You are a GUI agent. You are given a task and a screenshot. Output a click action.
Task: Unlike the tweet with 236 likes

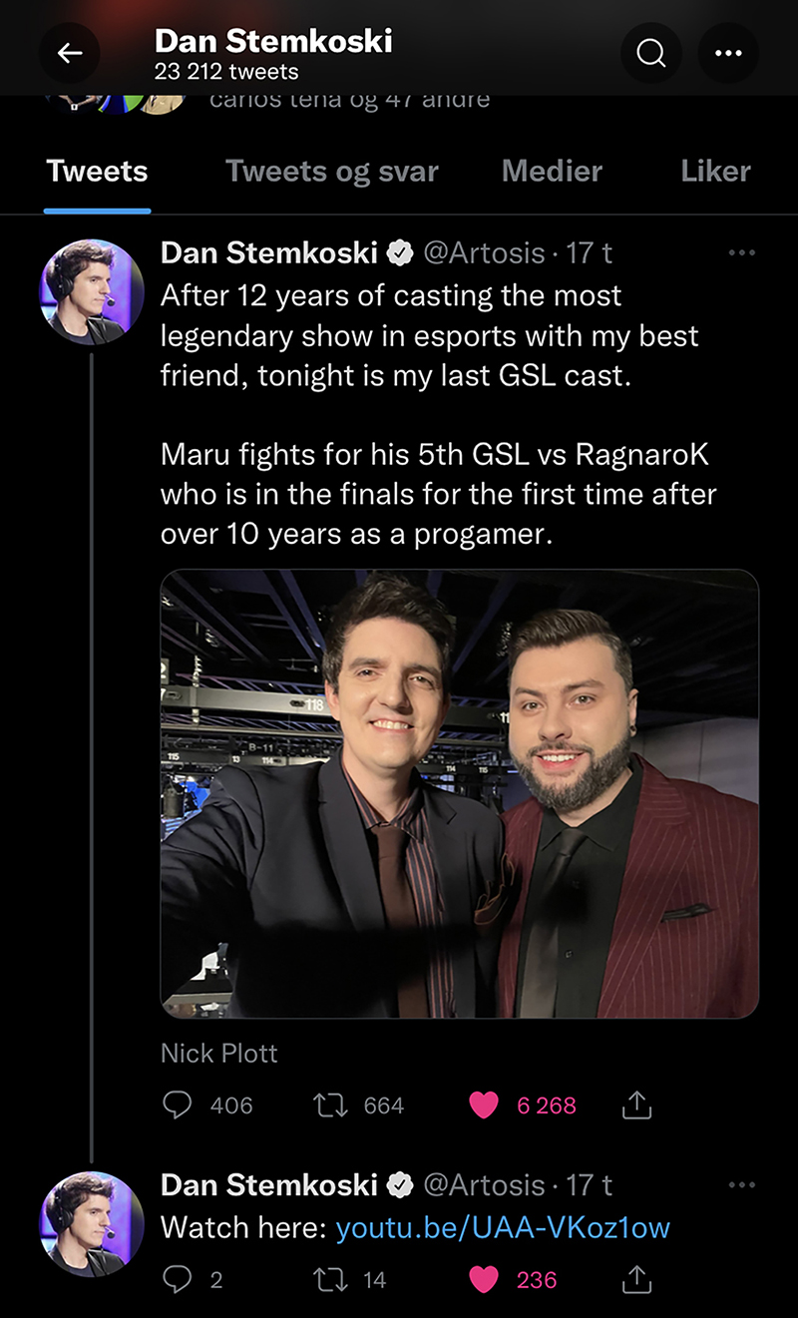[484, 1279]
